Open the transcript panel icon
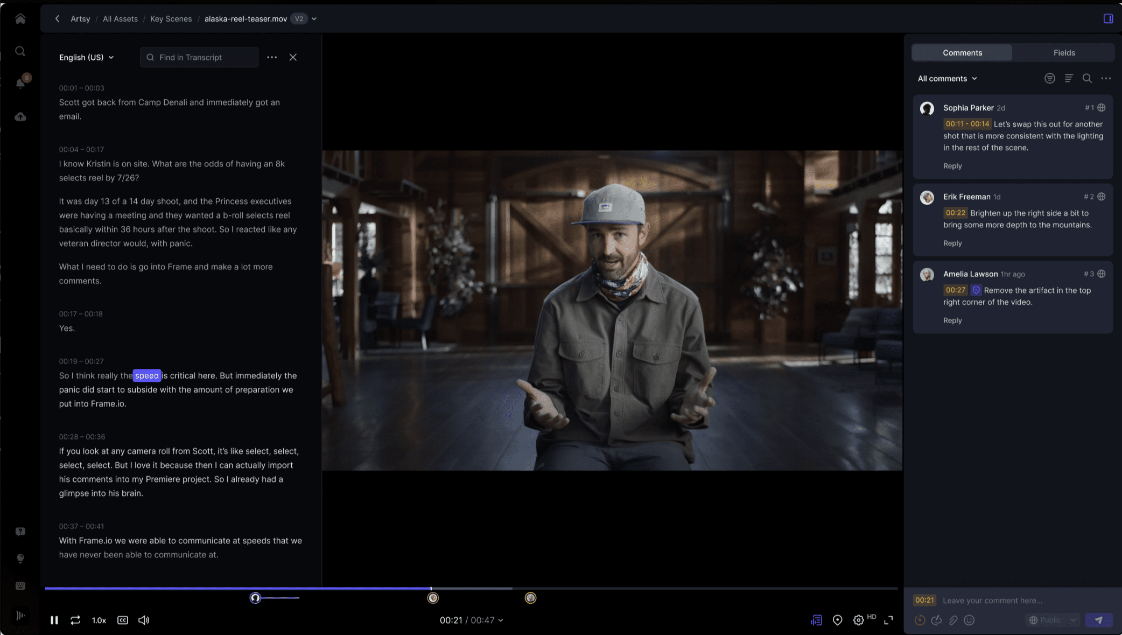 click(816, 620)
